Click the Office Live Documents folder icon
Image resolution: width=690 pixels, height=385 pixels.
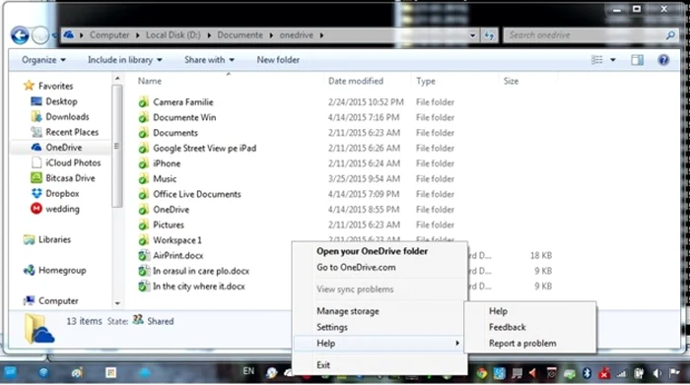[143, 194]
